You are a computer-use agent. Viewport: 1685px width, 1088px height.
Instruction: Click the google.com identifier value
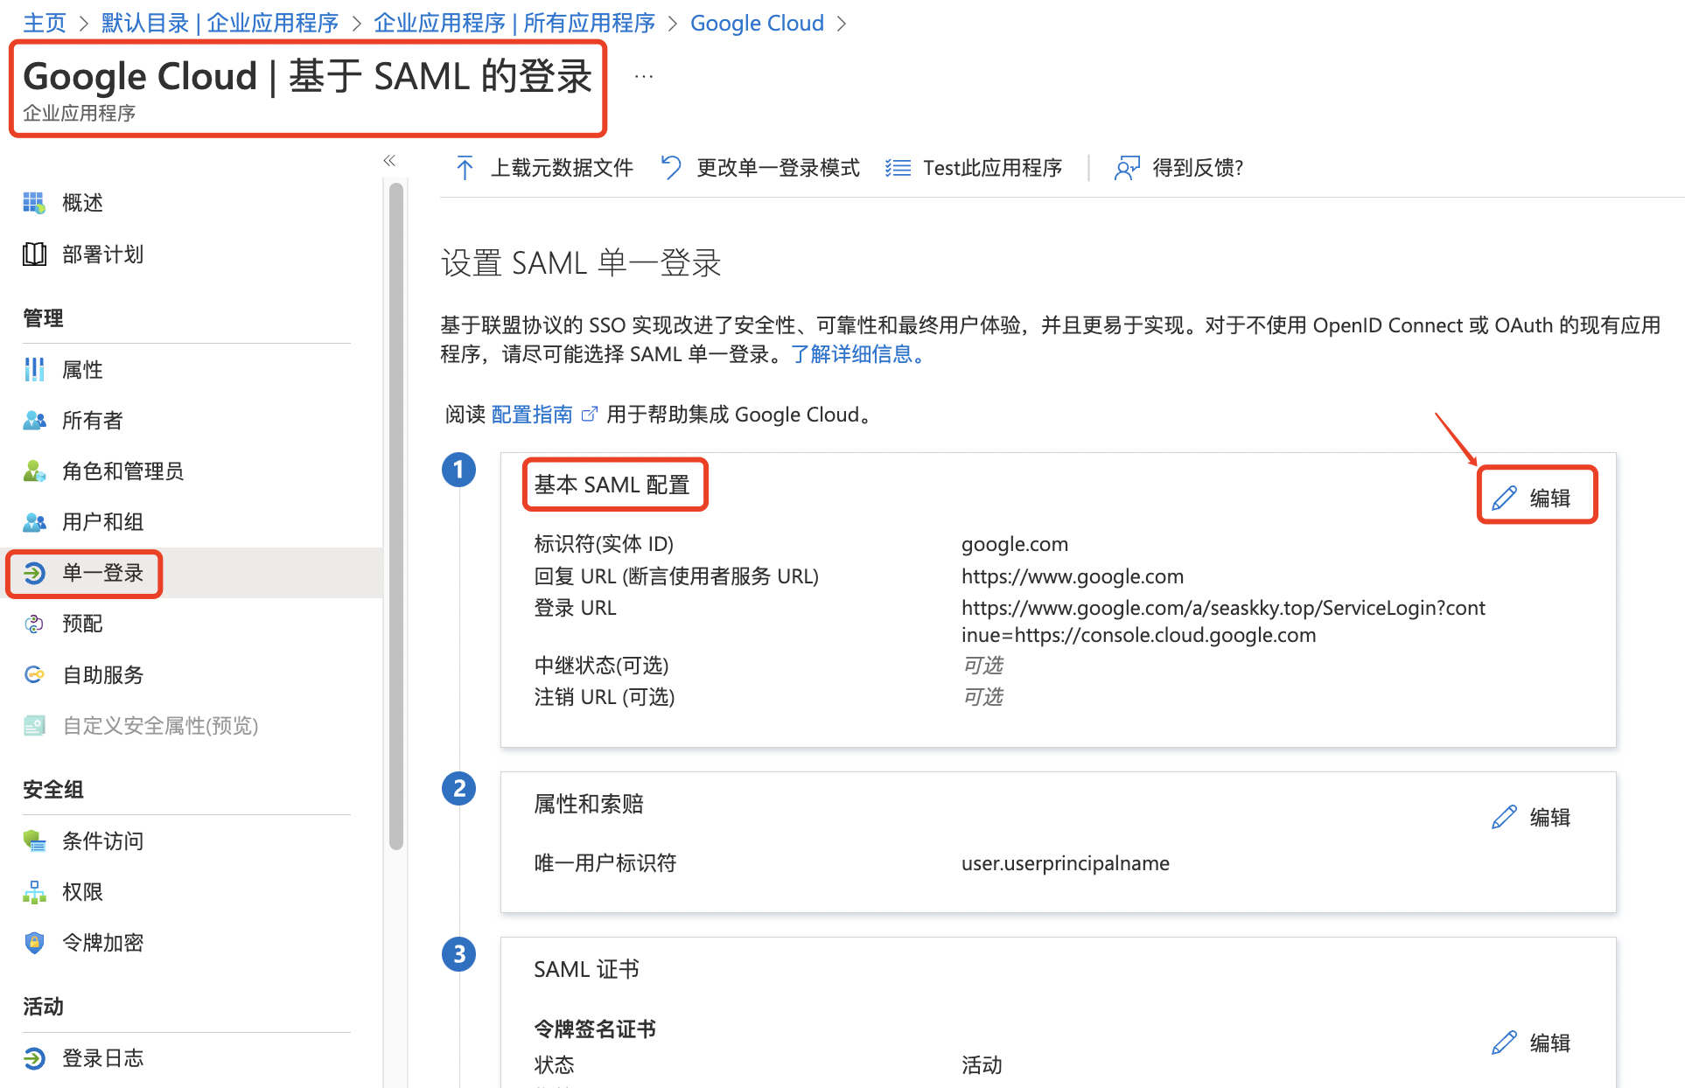tap(1015, 544)
